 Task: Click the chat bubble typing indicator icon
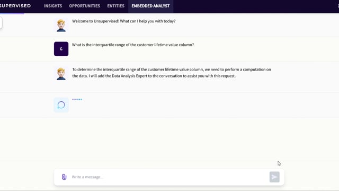click(61, 105)
